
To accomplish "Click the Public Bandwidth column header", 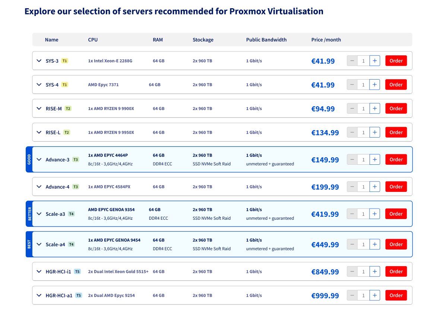I will click(266, 40).
